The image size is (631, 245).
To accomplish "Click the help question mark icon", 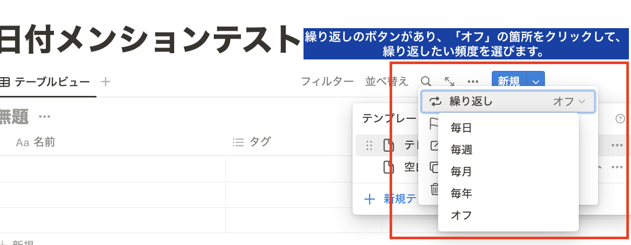I will [620, 118].
